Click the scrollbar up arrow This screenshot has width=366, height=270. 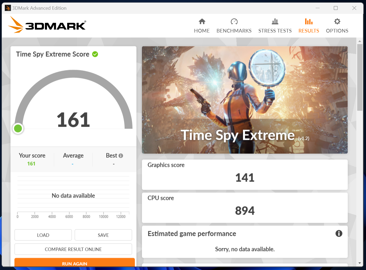[359, 41]
